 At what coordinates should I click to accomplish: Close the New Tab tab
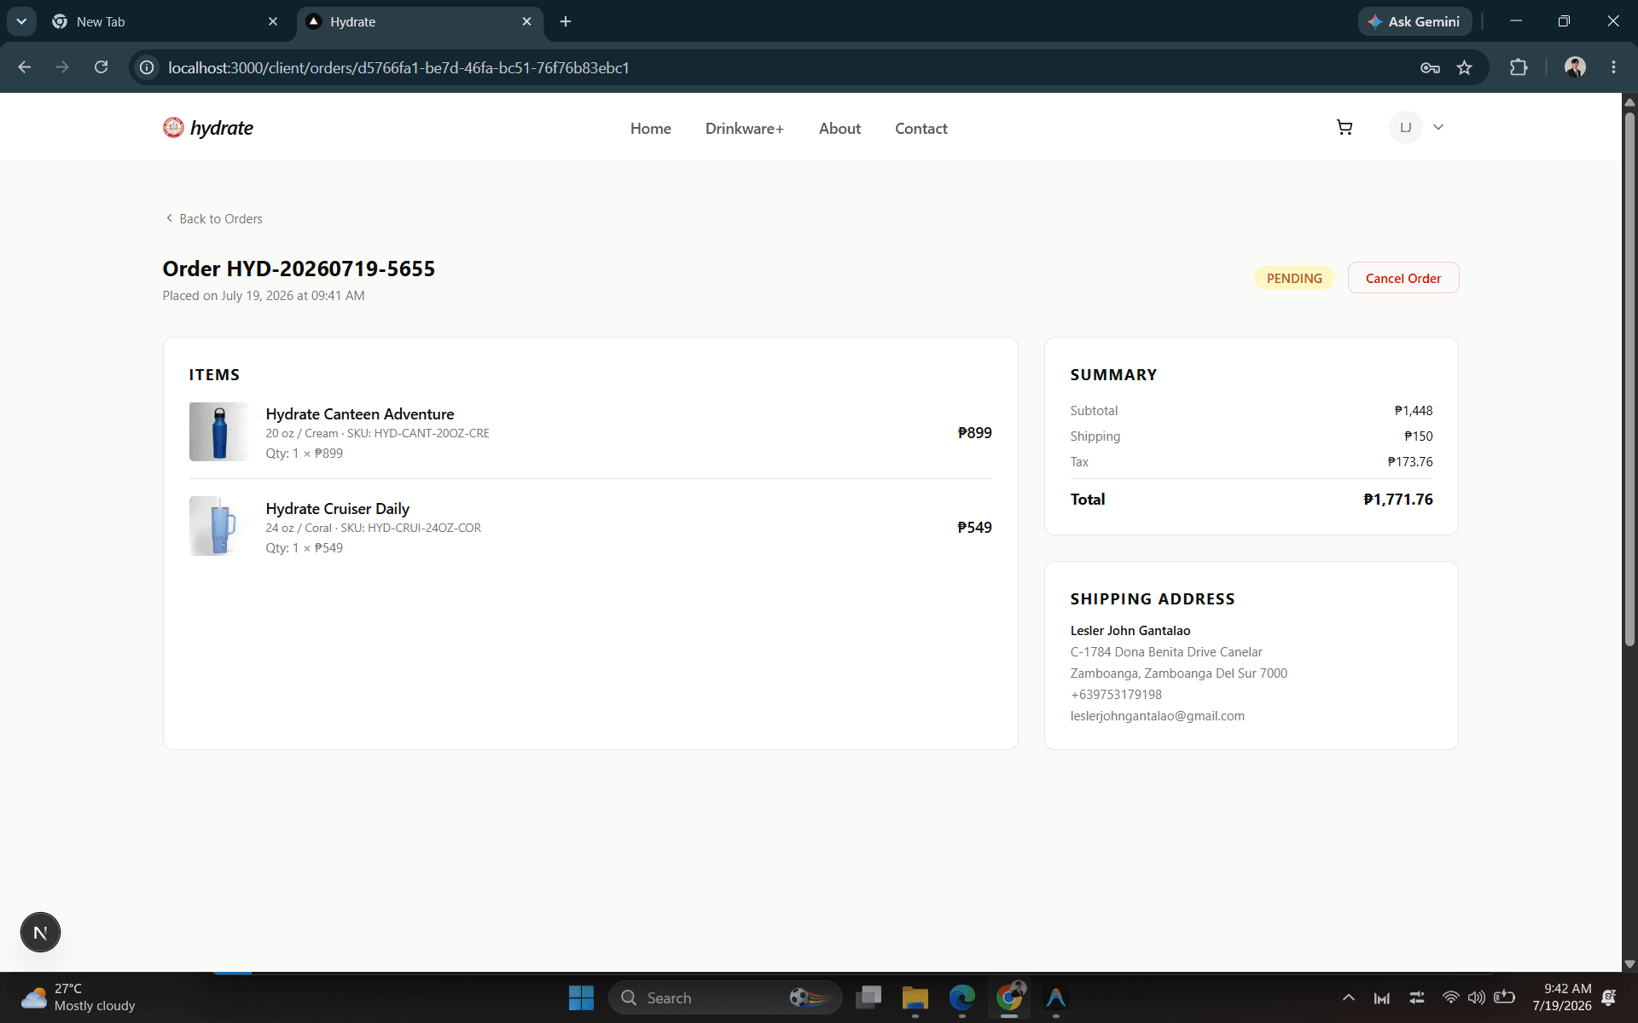(x=273, y=21)
